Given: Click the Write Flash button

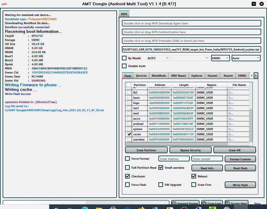Looking at the screenshot, I should (240, 185).
